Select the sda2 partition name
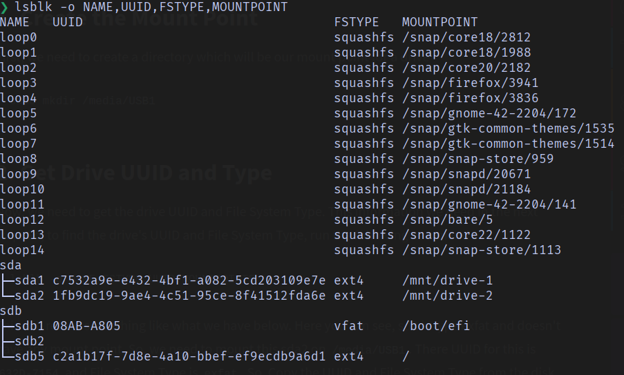Viewport: 624px width, 375px height. (30, 296)
